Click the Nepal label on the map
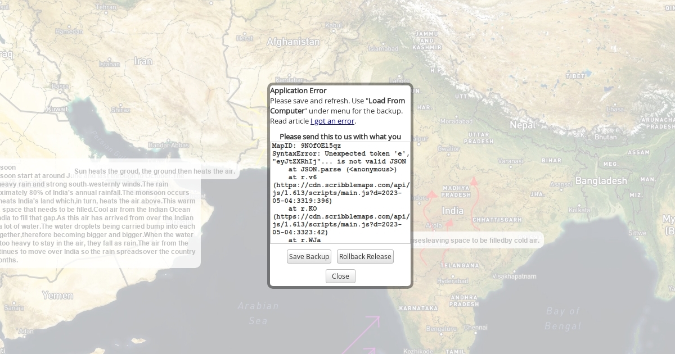Image resolution: width=675 pixels, height=354 pixels. pyautogui.click(x=523, y=125)
